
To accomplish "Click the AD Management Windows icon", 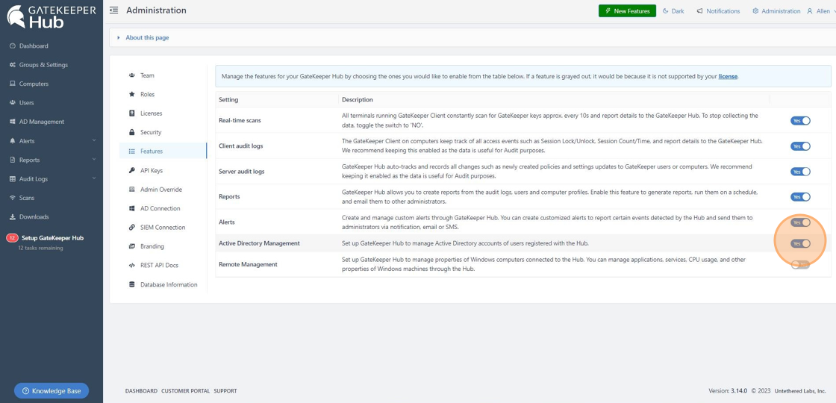I will (13, 122).
